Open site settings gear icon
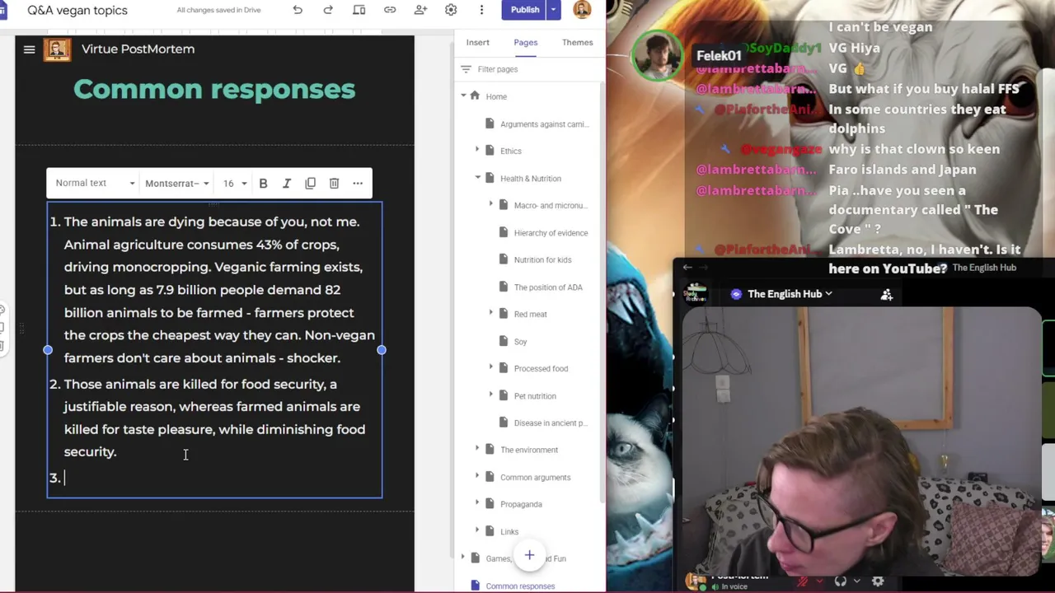 pyautogui.click(x=451, y=10)
